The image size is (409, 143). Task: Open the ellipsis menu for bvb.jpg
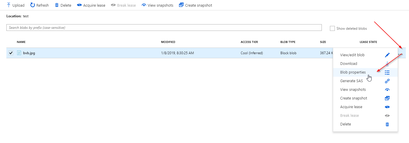400,54
